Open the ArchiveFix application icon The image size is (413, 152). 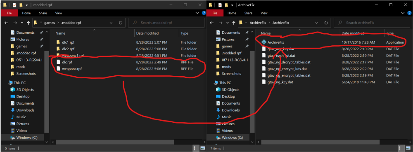coord(263,42)
